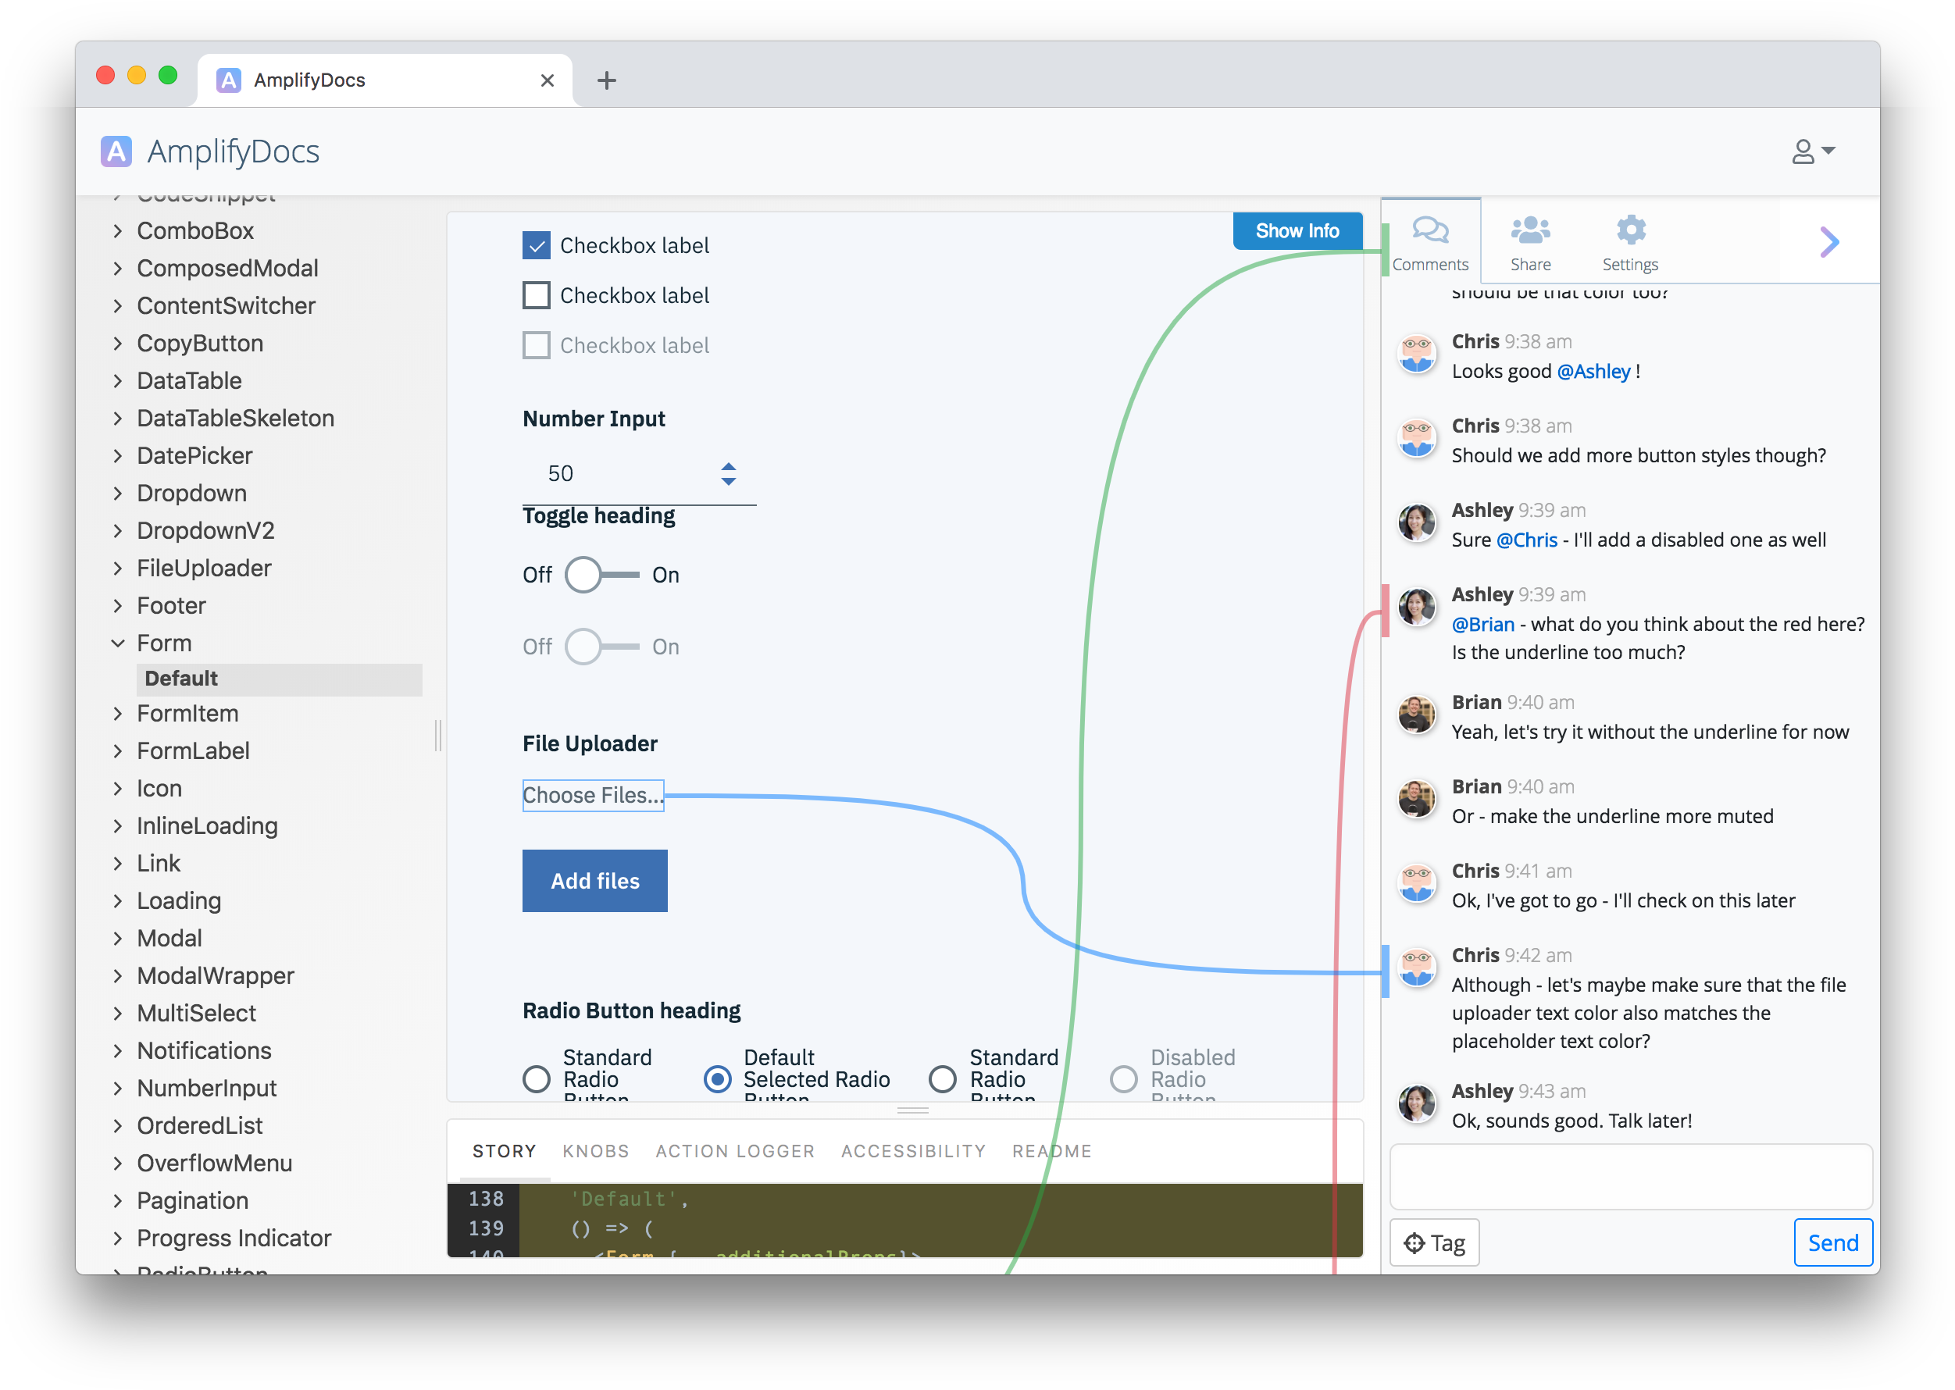Click code line number 138
Screen dimensions: 1955x1390
click(x=485, y=1199)
